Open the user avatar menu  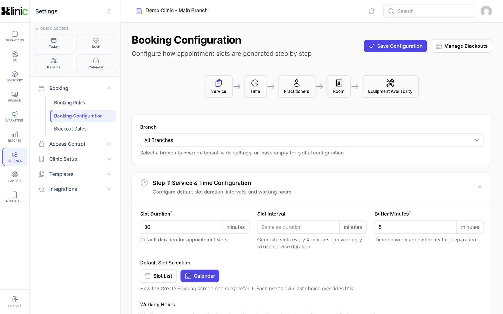click(x=486, y=11)
